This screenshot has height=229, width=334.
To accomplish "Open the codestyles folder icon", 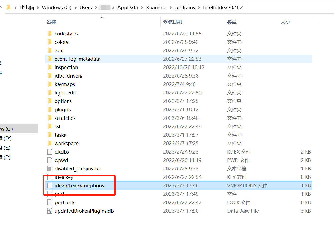I will point(50,34).
